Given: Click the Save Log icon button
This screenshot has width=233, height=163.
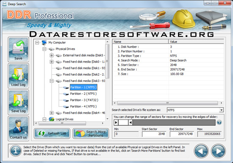Looking at the screenshot, I should [18, 102].
